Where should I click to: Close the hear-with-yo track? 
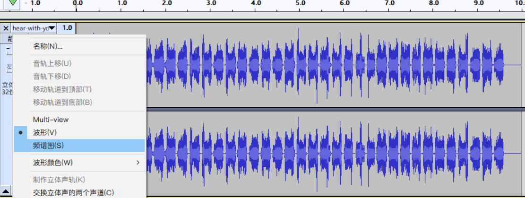tap(6, 28)
